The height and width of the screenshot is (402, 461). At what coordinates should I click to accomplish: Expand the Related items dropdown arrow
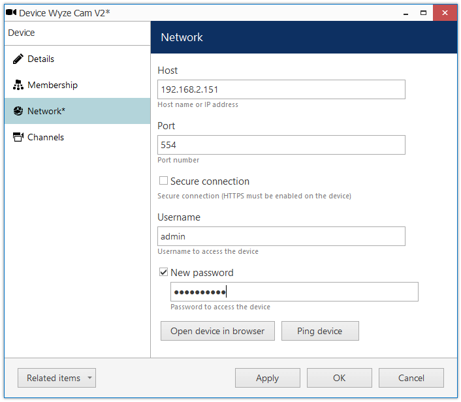click(89, 378)
